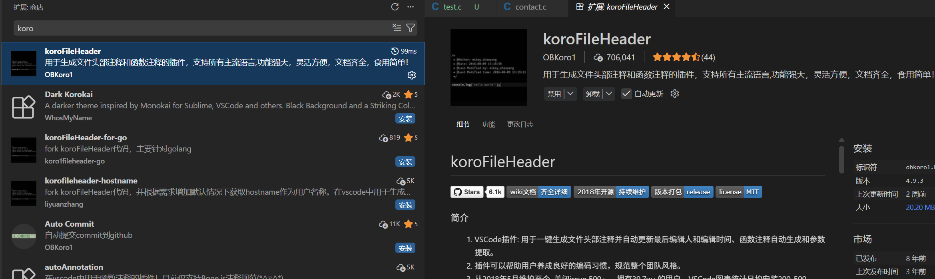This screenshot has height=279, width=935.
Task: Open the manage gear in extension details
Action: click(x=675, y=94)
